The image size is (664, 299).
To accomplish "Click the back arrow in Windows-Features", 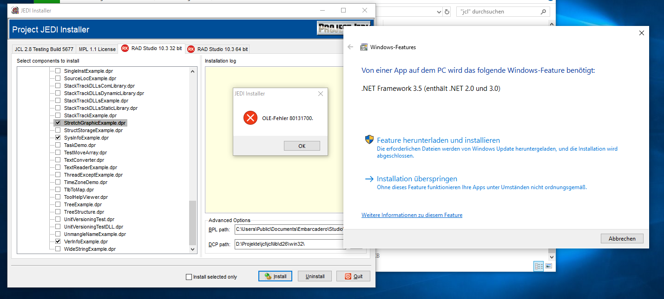I will tap(350, 47).
